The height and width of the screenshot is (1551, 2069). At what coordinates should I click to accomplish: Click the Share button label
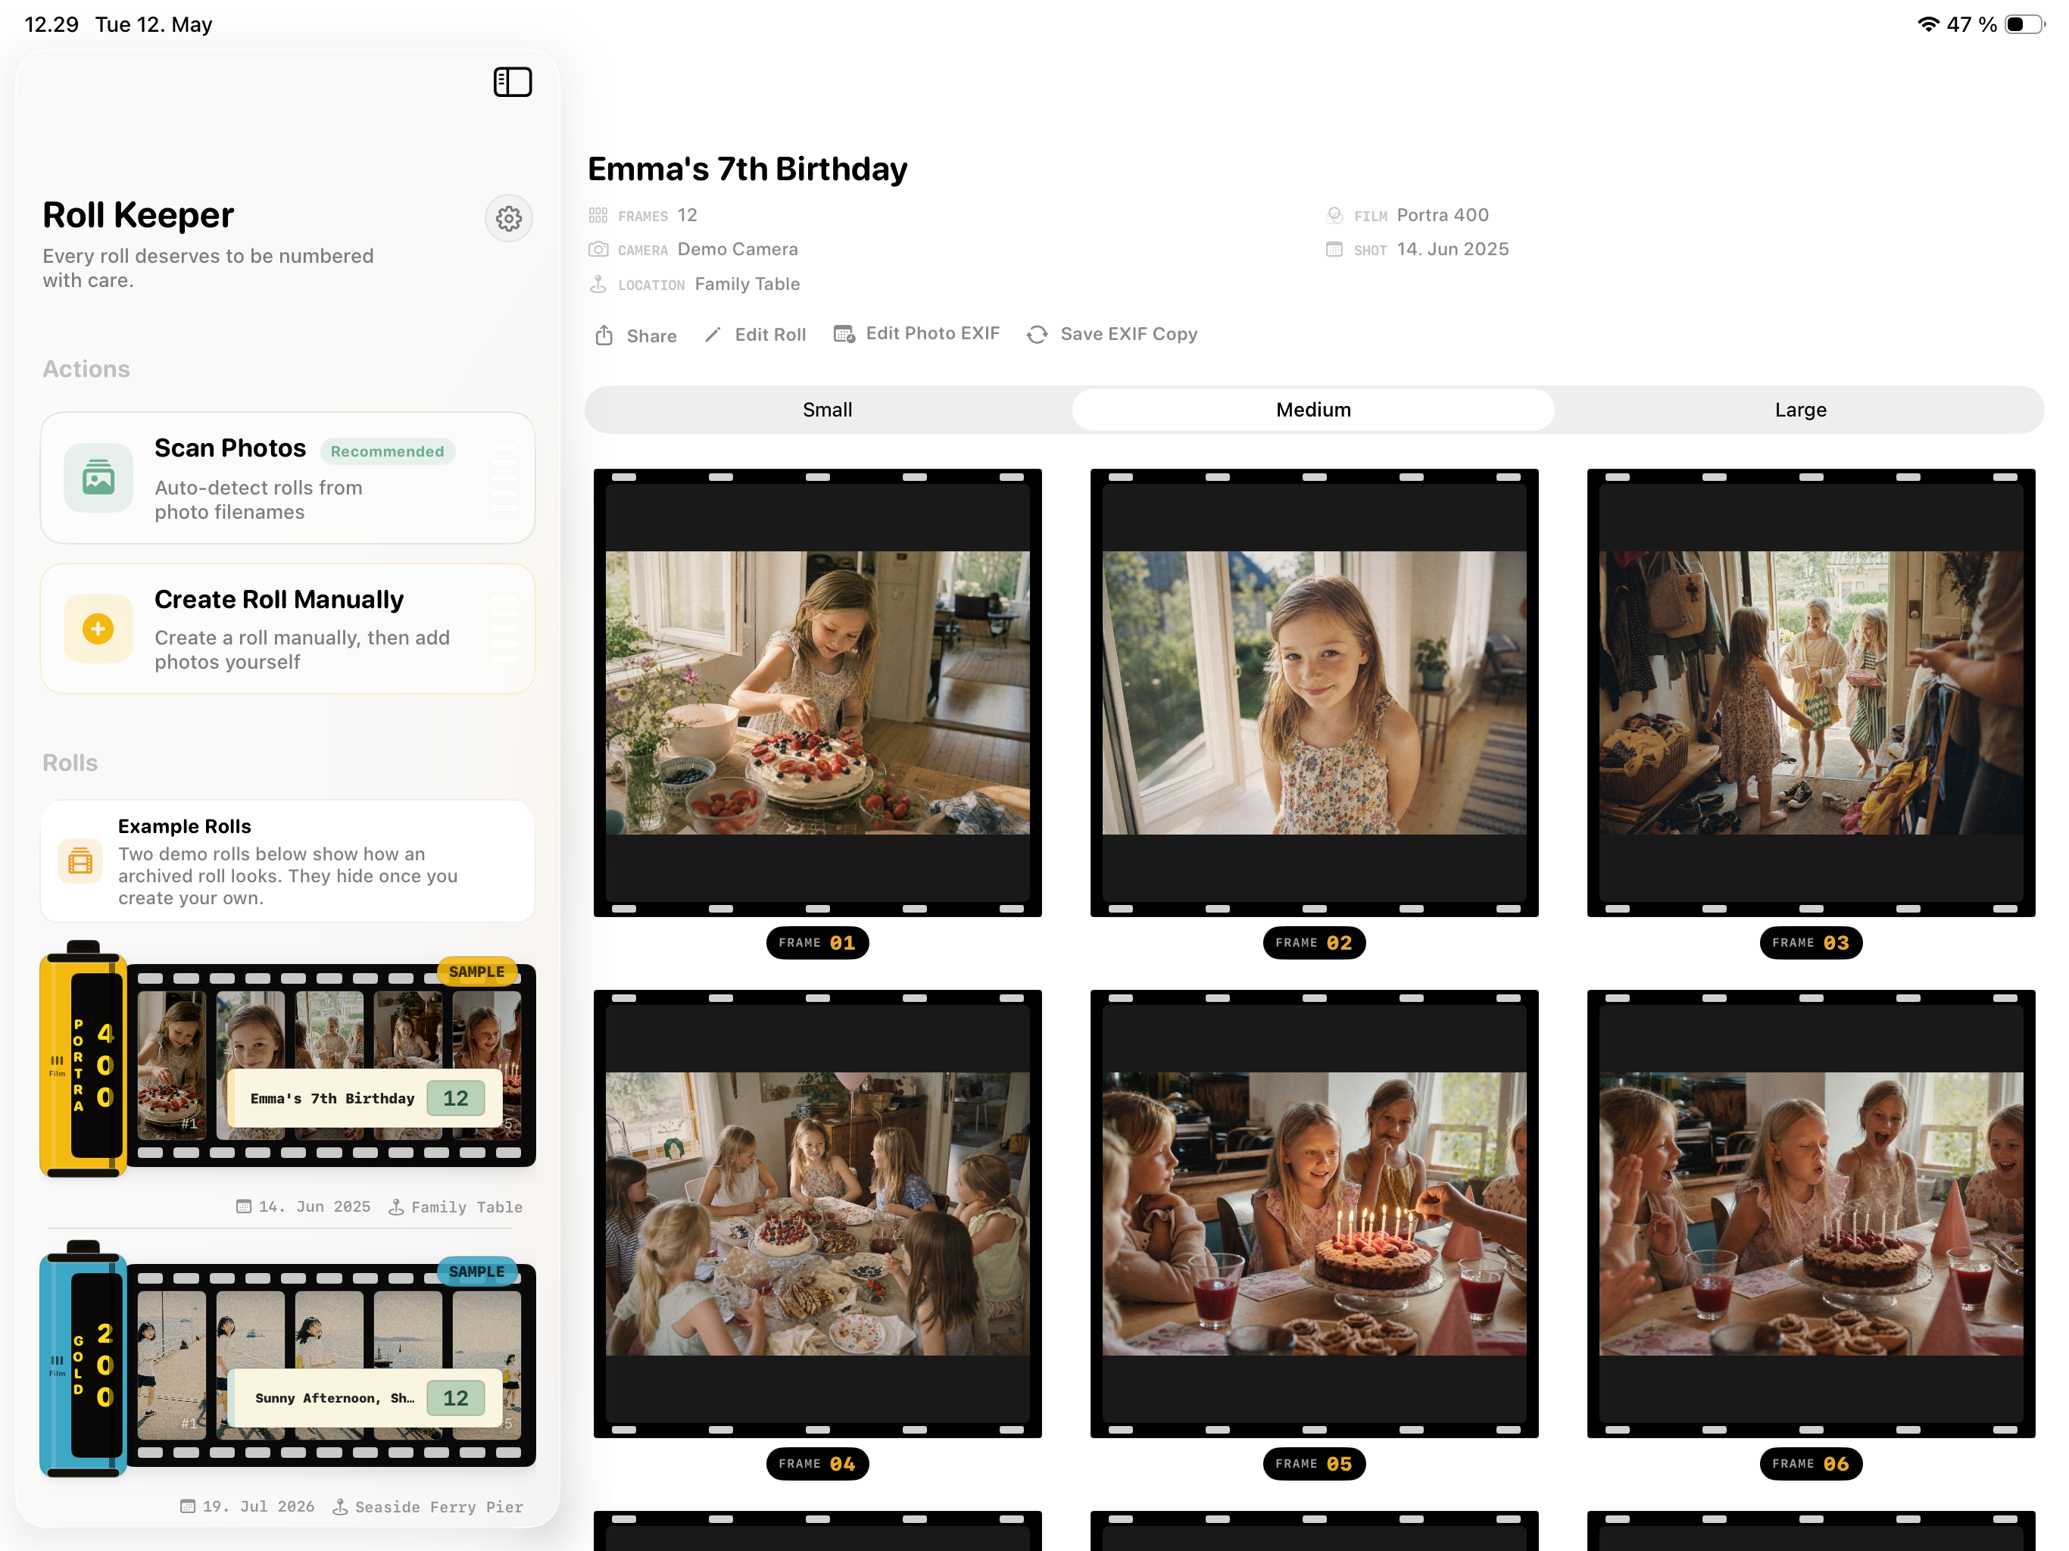652,335
